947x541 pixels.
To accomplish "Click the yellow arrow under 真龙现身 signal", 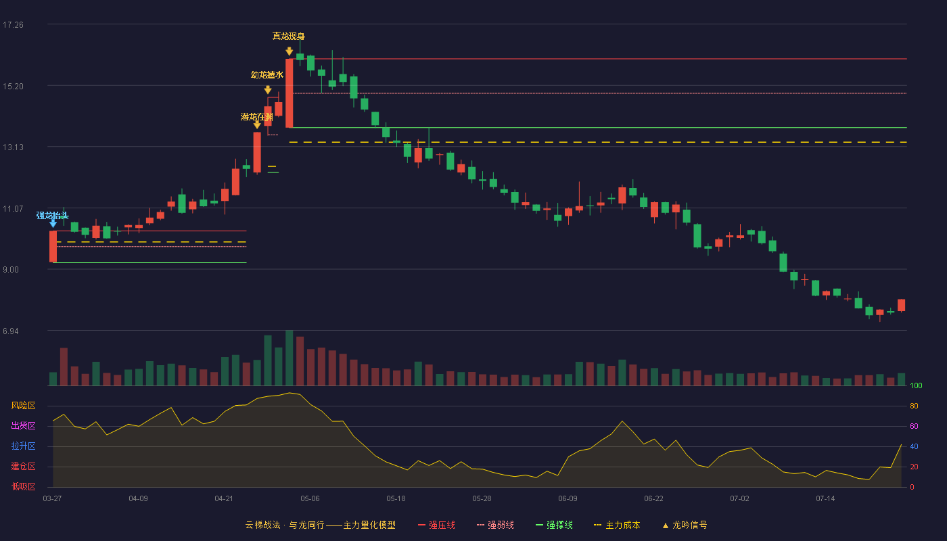I will tap(290, 51).
